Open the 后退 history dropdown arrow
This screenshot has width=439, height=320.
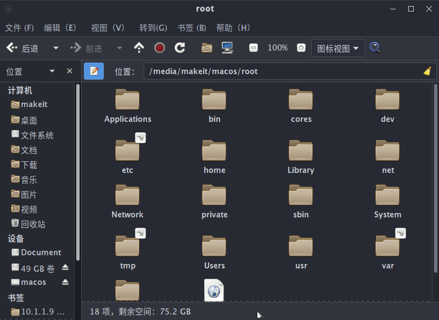(x=56, y=48)
